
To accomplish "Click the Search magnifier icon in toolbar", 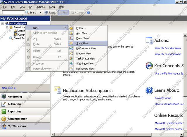I will [x=27, y=13].
